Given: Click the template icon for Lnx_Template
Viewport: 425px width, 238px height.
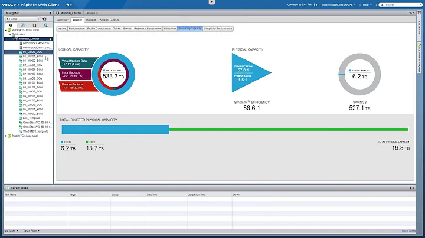Looking at the screenshot, I should click(21, 118).
